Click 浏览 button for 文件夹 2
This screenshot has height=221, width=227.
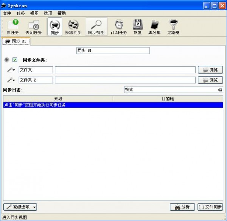[210, 80]
